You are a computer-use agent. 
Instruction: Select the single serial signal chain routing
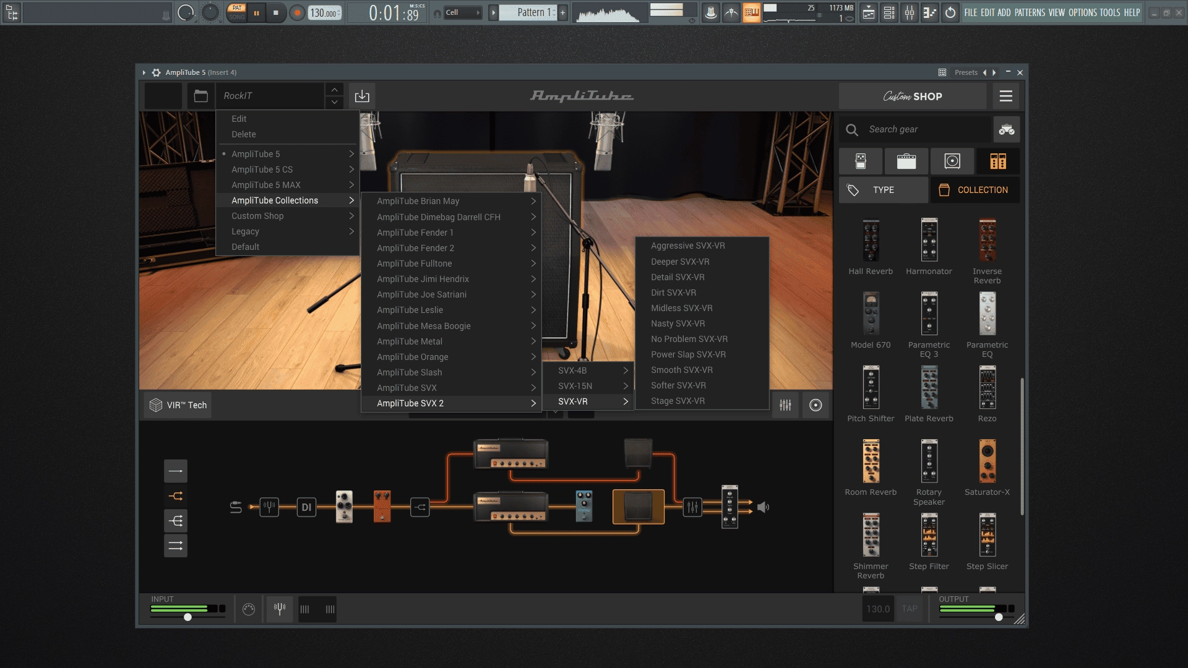pos(176,471)
